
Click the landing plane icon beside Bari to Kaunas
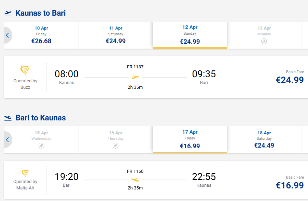8,118
